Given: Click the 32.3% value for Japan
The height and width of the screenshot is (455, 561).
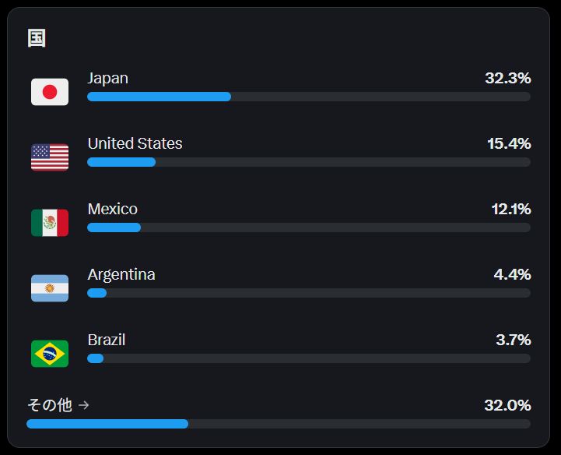Looking at the screenshot, I should point(507,78).
